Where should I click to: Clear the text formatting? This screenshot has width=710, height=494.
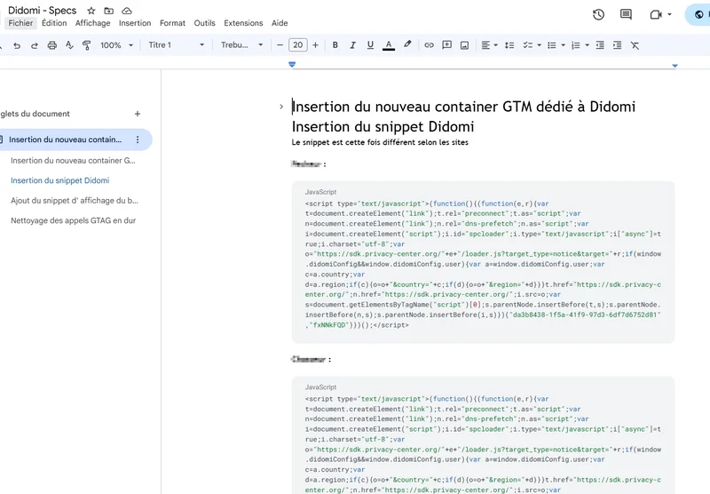[x=635, y=45]
